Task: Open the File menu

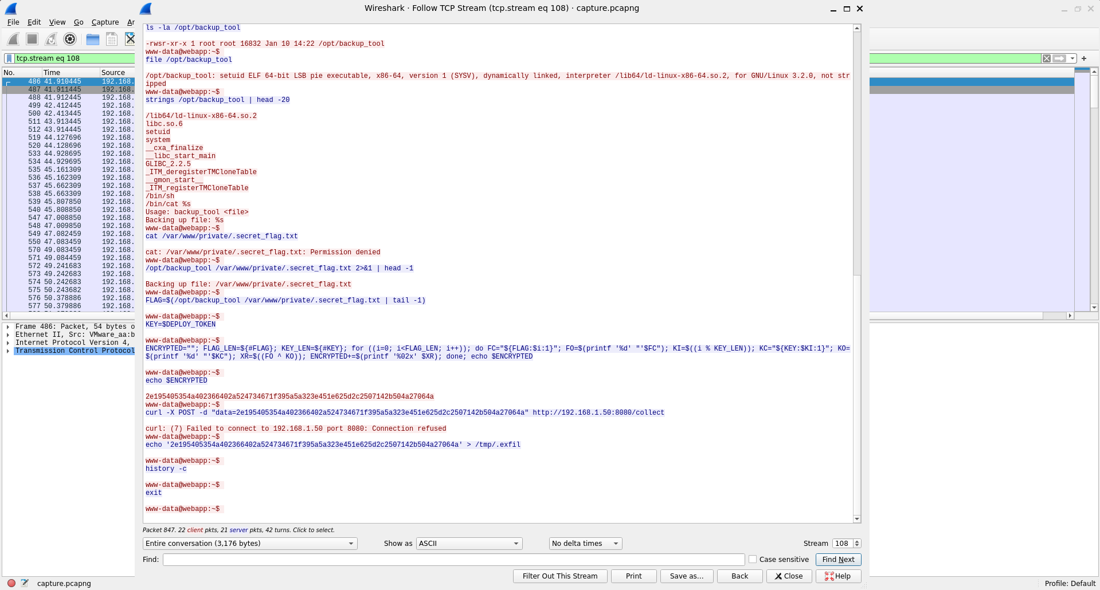Action: 13,22
